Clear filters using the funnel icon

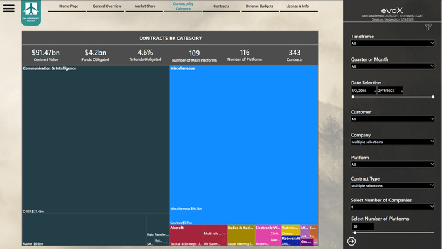point(428,27)
